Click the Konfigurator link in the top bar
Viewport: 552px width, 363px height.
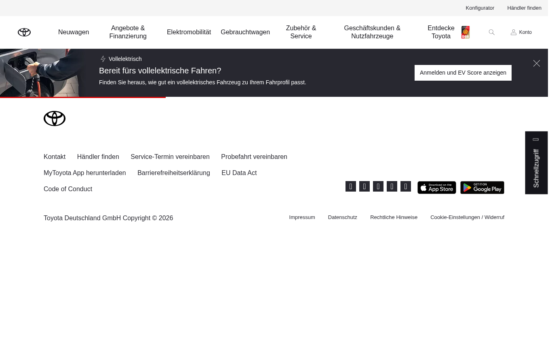click(x=480, y=8)
